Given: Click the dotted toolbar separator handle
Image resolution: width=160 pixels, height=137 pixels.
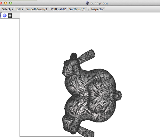Looking at the screenshot, I should [88, 9].
